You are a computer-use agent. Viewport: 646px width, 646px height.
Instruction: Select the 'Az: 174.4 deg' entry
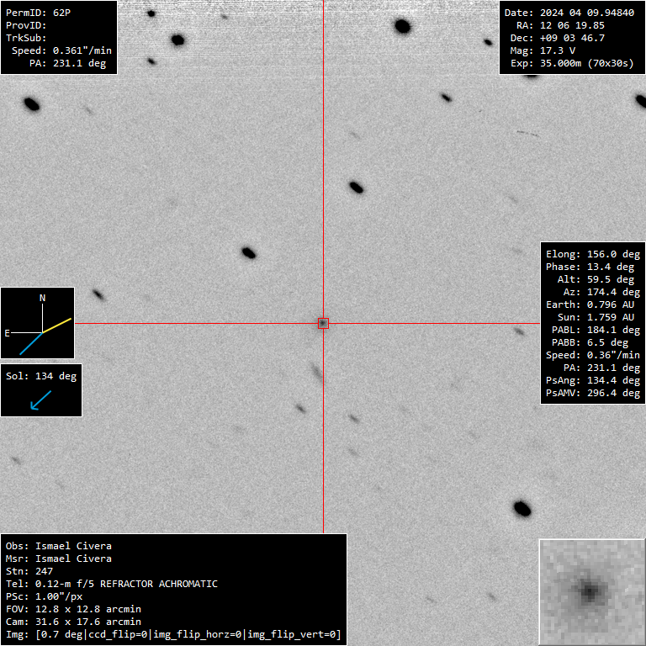tap(602, 292)
